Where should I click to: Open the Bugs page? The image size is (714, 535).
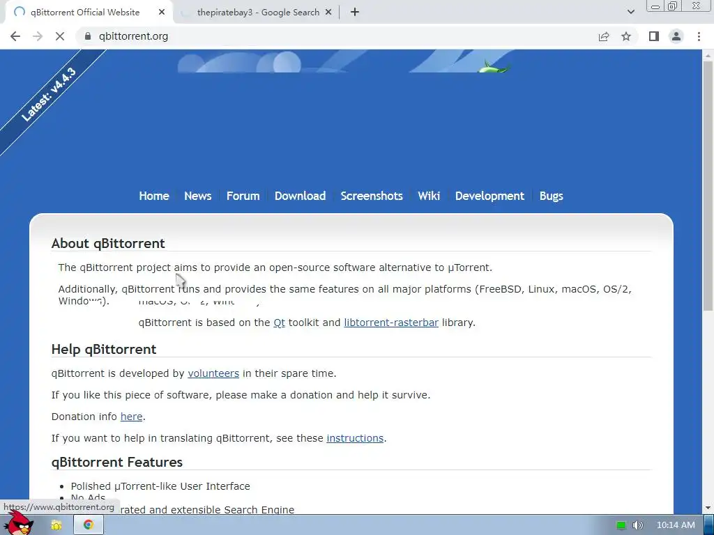[x=551, y=196]
